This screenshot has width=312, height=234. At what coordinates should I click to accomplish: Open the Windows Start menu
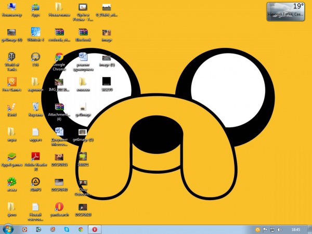8,229
